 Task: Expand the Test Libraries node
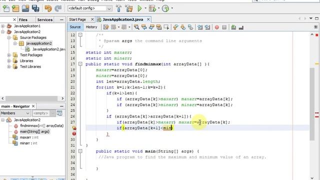pyautogui.click(x=9, y=66)
